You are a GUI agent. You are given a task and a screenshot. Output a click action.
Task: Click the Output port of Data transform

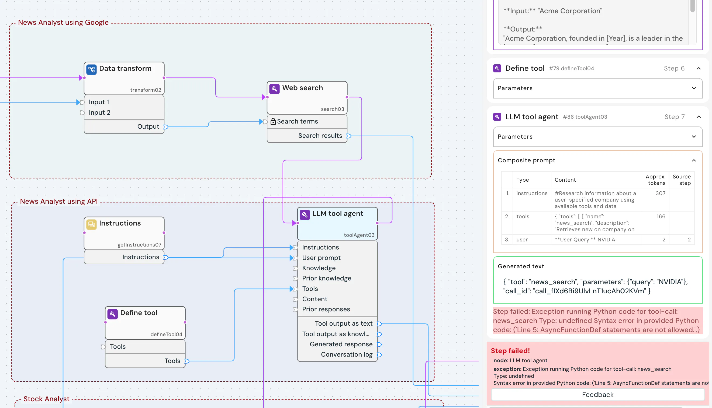point(166,127)
